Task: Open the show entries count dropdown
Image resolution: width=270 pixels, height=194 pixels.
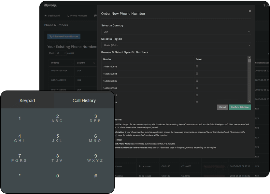Action: 61,53
